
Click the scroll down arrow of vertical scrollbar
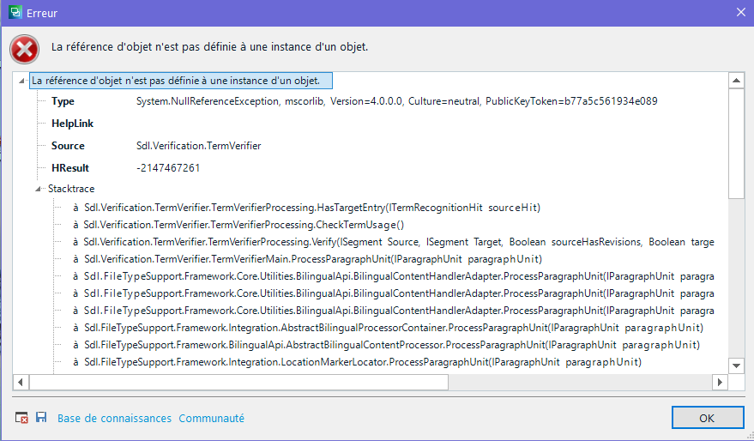pyautogui.click(x=736, y=366)
